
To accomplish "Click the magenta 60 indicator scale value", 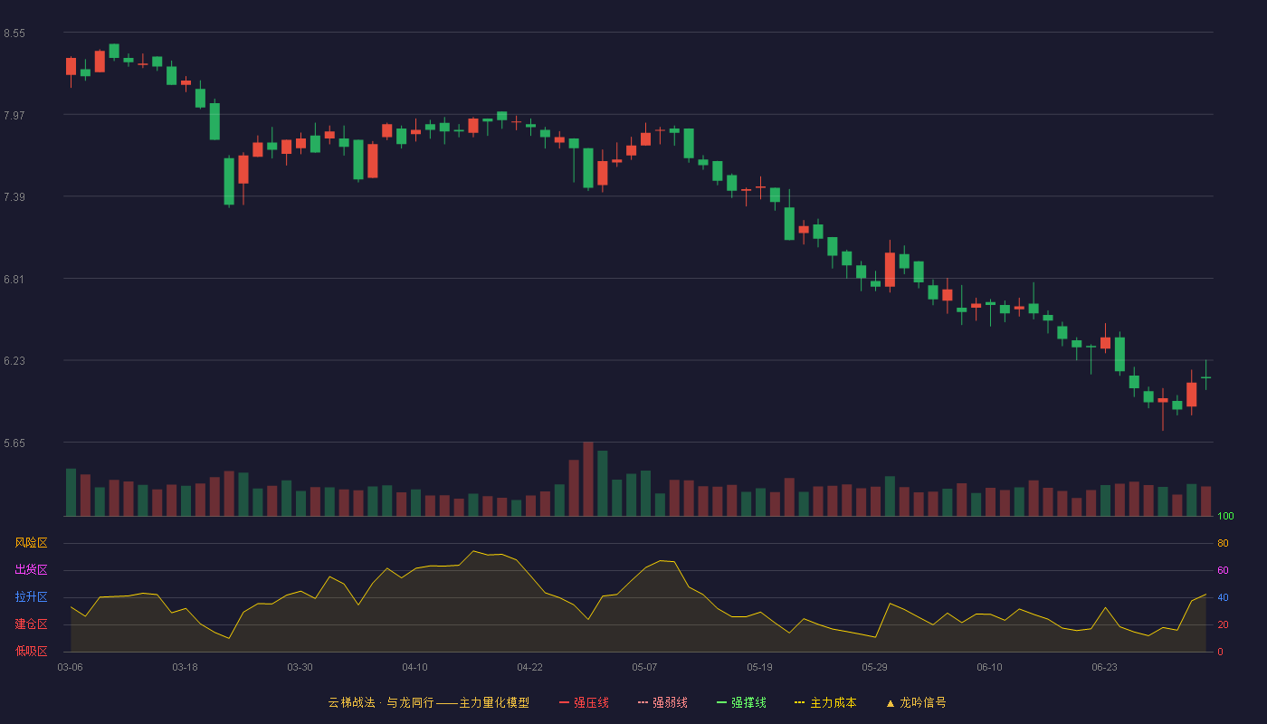I will pyautogui.click(x=1223, y=570).
